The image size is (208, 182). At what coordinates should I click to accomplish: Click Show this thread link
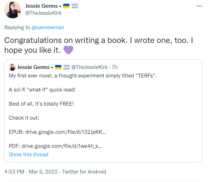pyautogui.click(x=28, y=155)
